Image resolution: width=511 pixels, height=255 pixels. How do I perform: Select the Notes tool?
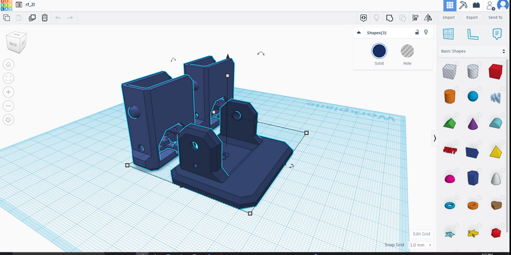click(497, 34)
